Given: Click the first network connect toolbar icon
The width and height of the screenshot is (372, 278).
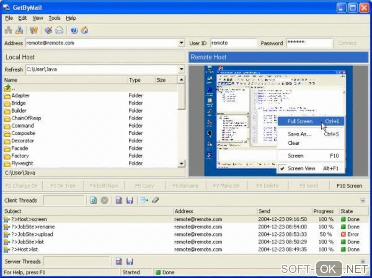Looking at the screenshot, I should (8, 30).
